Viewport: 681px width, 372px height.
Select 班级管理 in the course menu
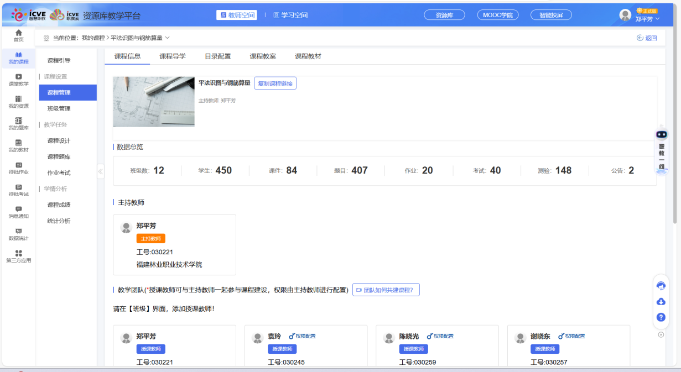(x=59, y=109)
